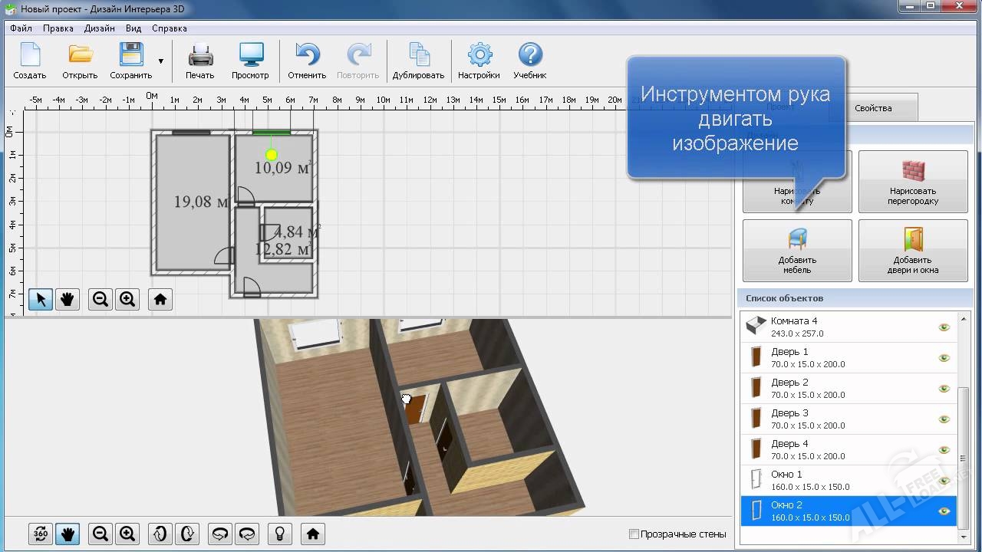The height and width of the screenshot is (552, 982).
Task: Hide Дверь 1 using its eye icon
Action: 944,358
